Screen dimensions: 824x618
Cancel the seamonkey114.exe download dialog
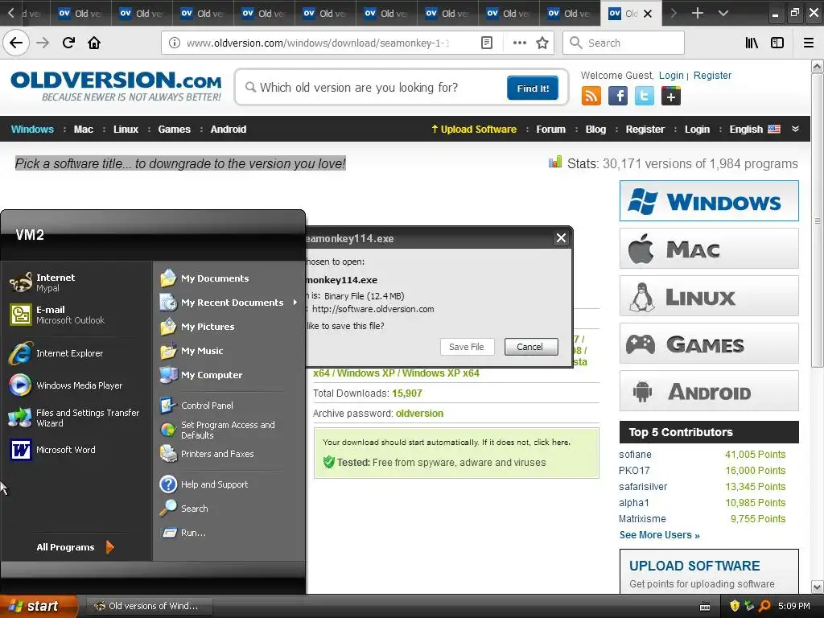(x=530, y=347)
